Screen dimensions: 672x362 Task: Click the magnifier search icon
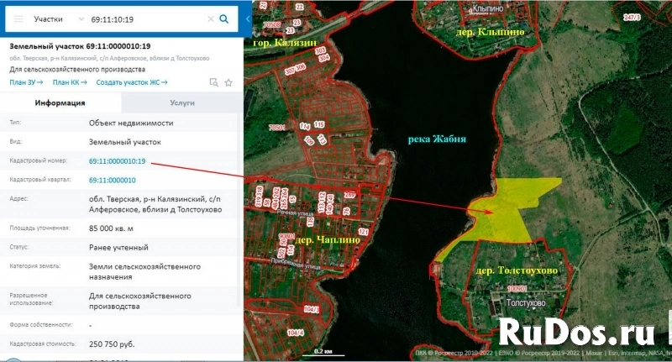tap(224, 18)
